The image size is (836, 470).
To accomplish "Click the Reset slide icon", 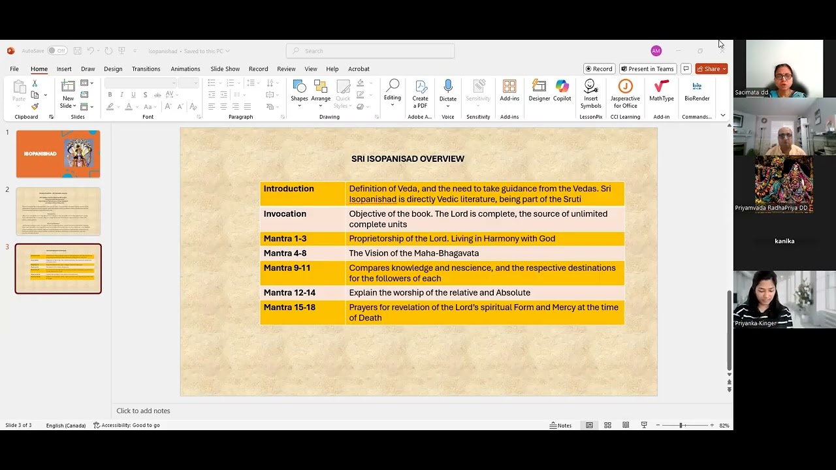I will click(84, 95).
